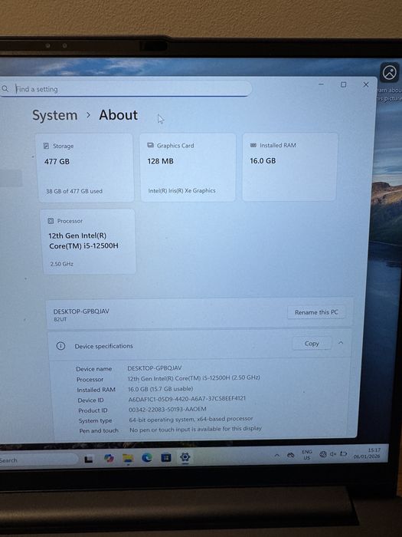Image resolution: width=402 pixels, height=537 pixels.
Task: Open File Explorer from the taskbar
Action: (x=128, y=458)
